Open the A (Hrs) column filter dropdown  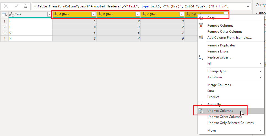point(94,14)
